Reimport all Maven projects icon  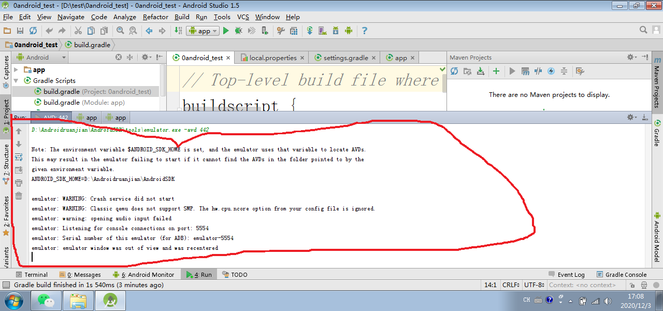tap(454, 71)
